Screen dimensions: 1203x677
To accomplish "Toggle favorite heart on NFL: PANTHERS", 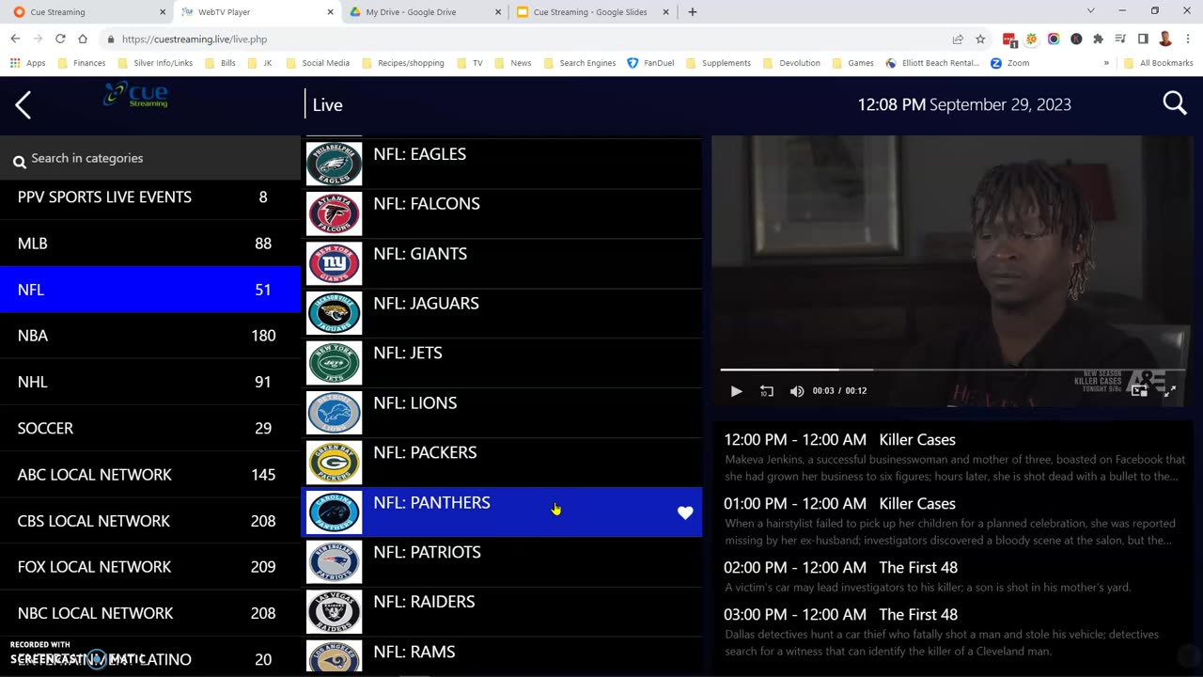I will tap(685, 512).
